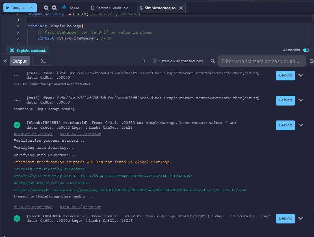314x237 pixels.
Task: Click 'Etherscan verification skipped' warning text
Action: pyautogui.click(x=92, y=162)
